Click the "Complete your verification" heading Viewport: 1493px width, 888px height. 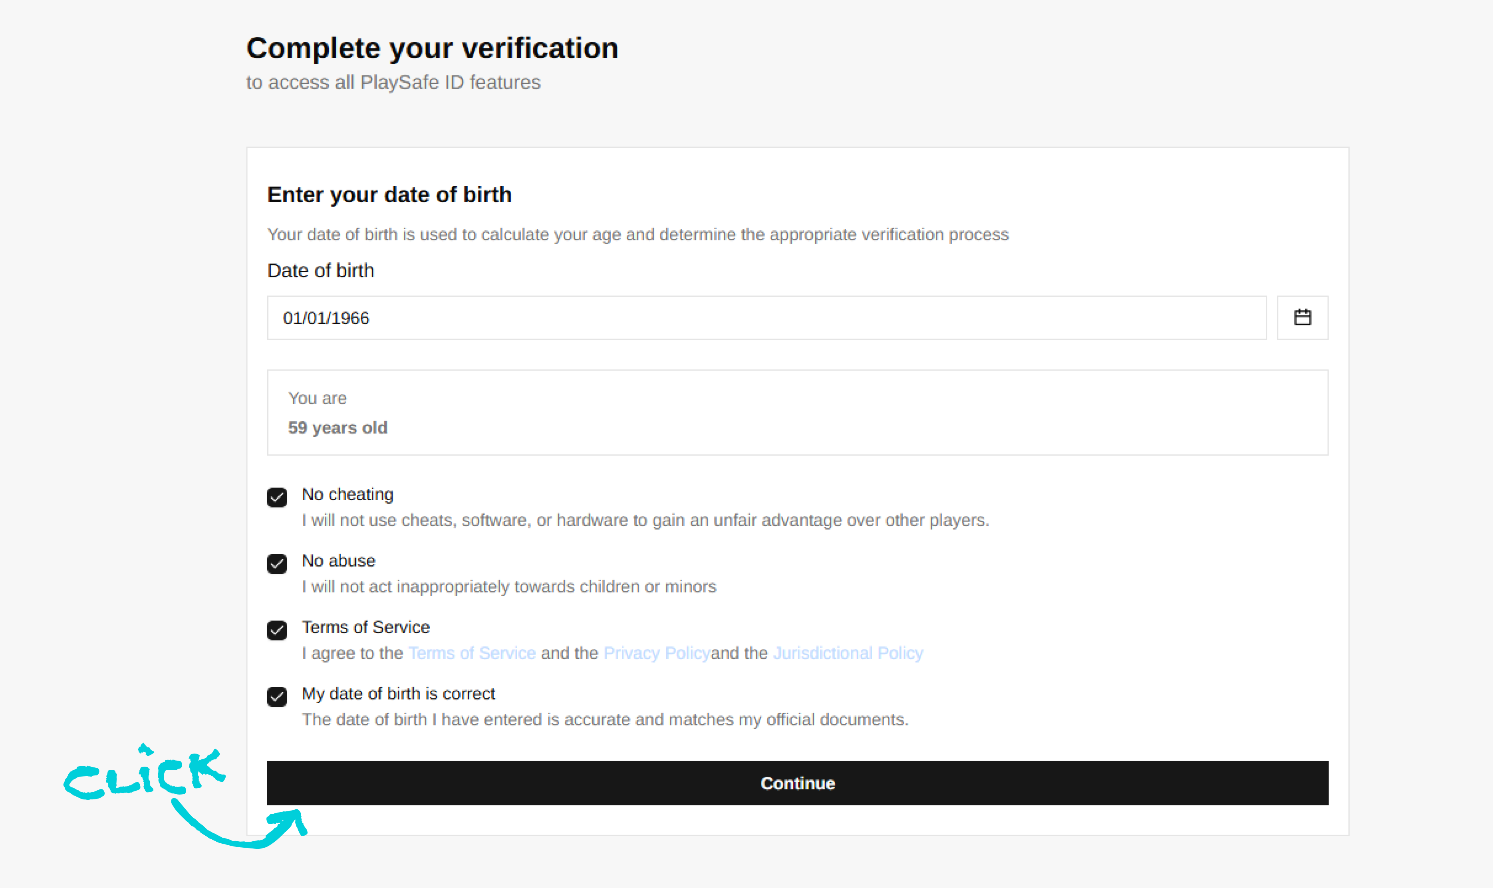click(x=432, y=48)
